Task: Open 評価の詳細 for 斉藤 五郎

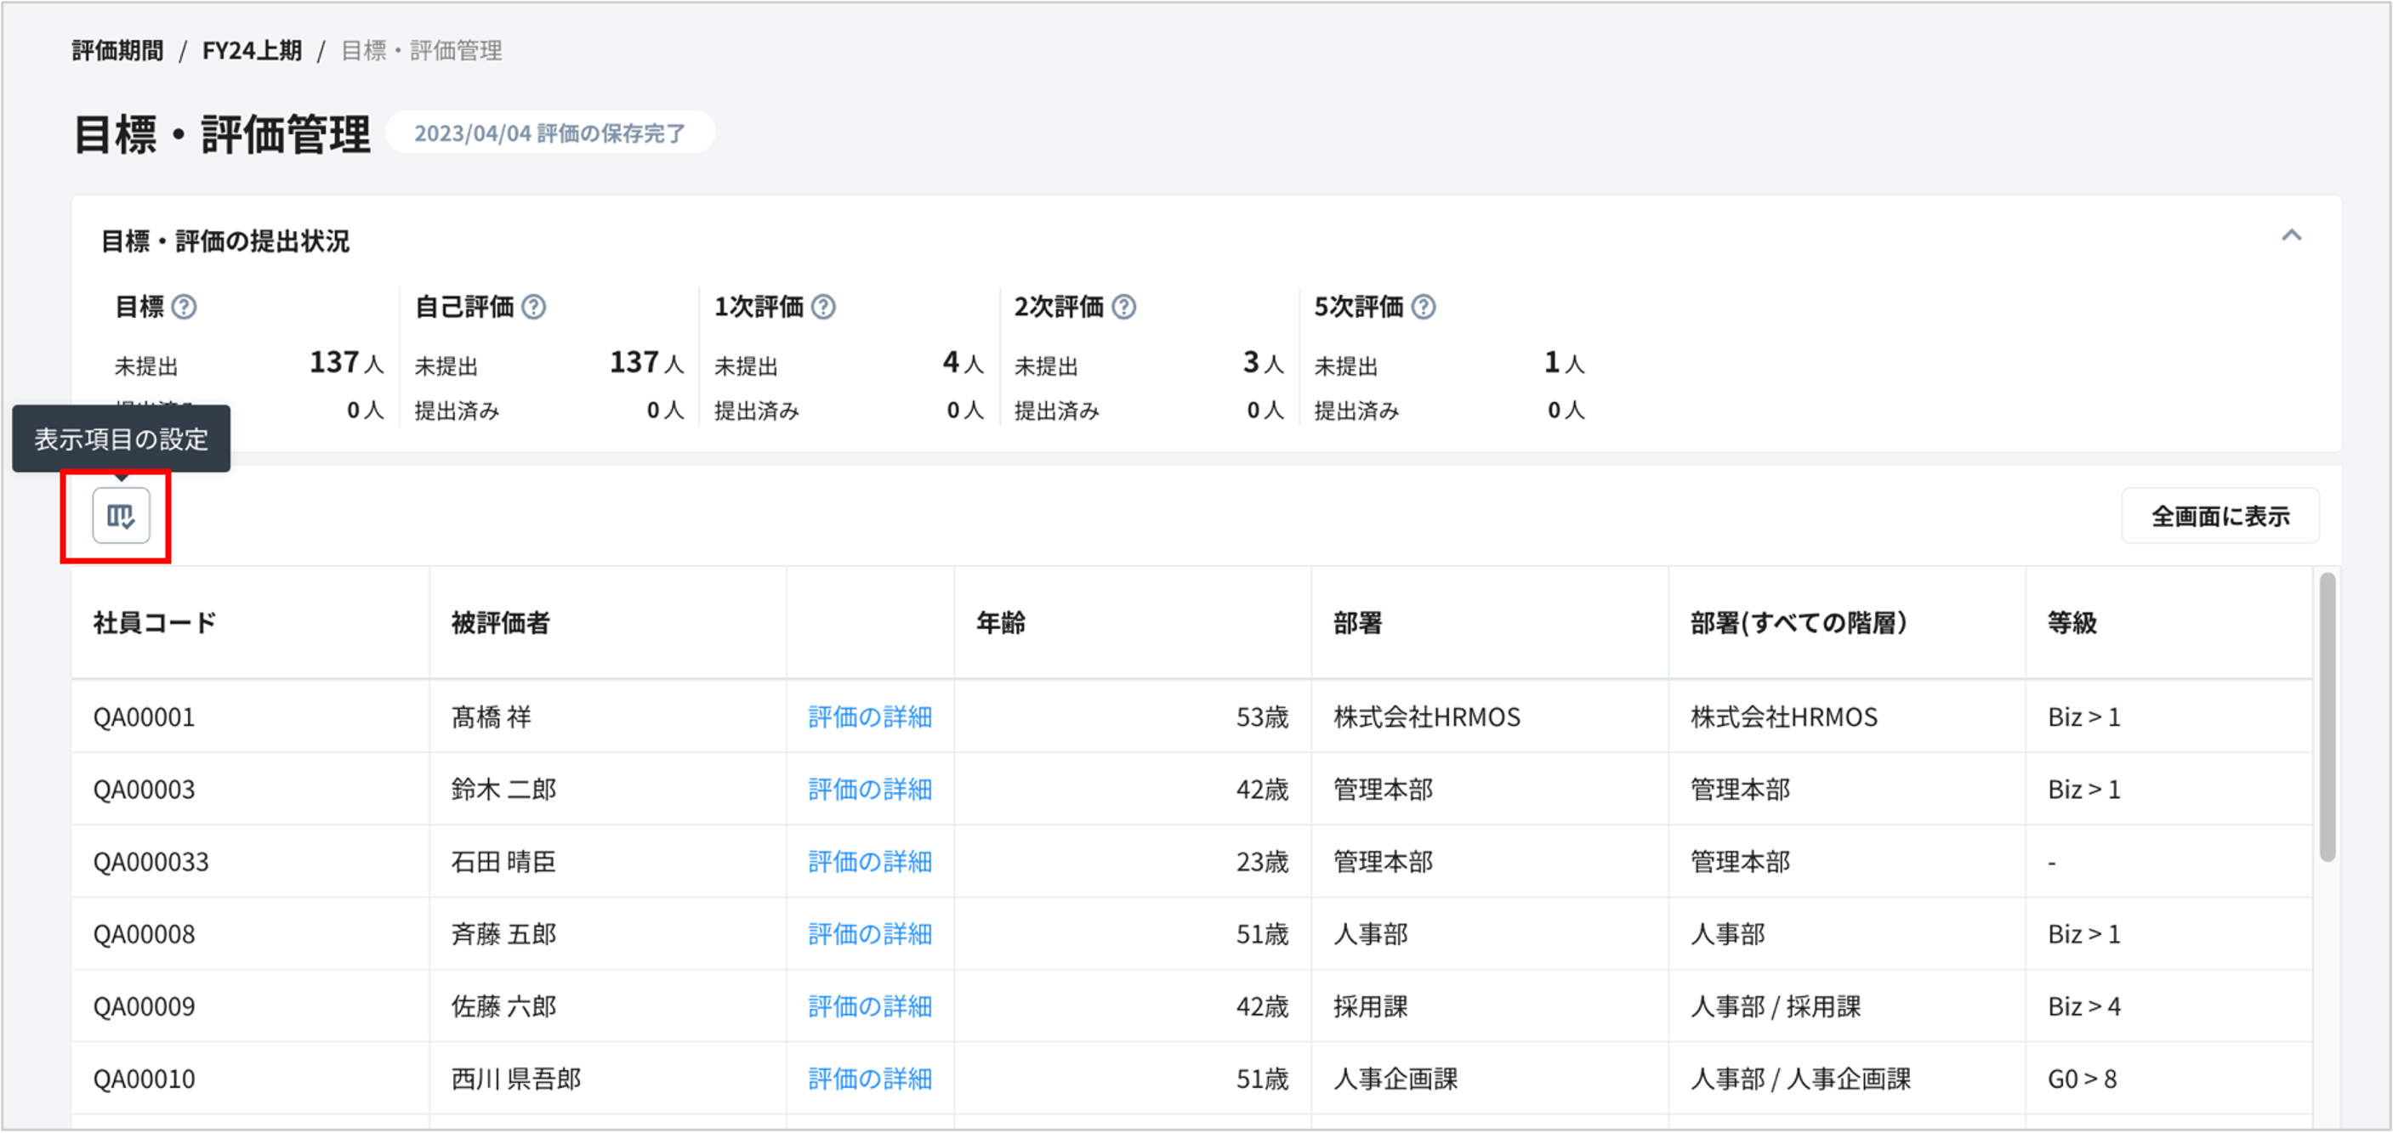Action: pos(869,934)
